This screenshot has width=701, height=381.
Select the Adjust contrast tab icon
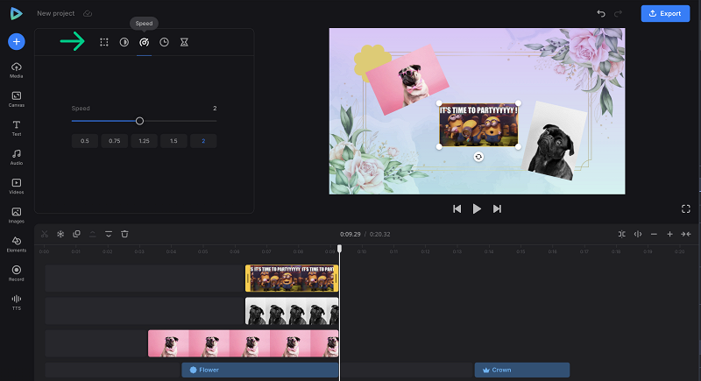coord(124,42)
